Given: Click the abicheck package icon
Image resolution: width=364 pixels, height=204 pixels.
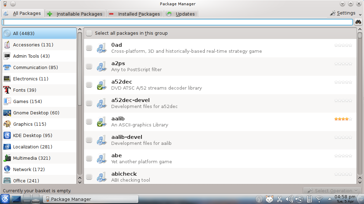Looking at the screenshot, I should click(x=102, y=177).
